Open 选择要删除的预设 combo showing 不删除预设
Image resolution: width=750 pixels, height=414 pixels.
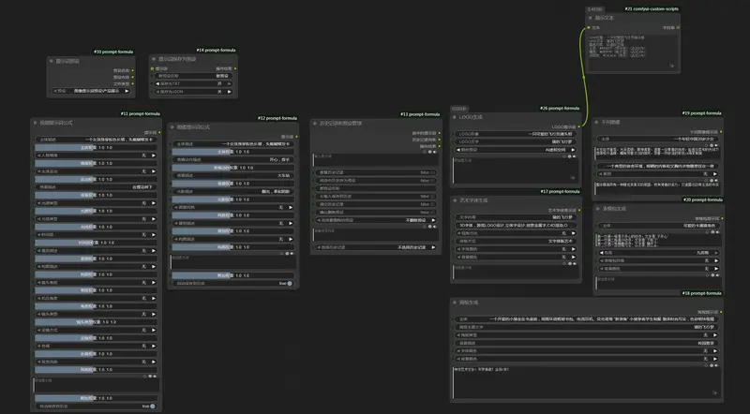click(376, 220)
